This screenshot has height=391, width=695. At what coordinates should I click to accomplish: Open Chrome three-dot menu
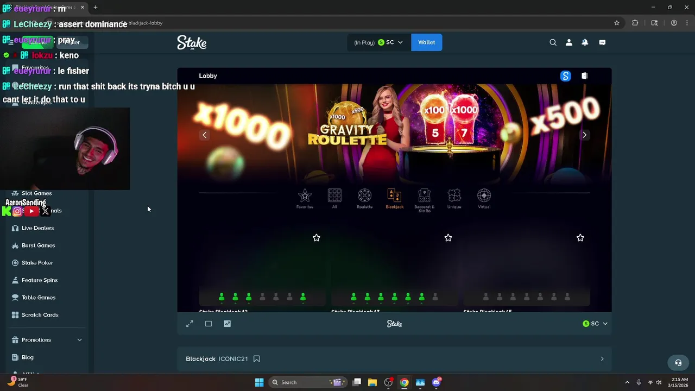pyautogui.click(x=687, y=23)
